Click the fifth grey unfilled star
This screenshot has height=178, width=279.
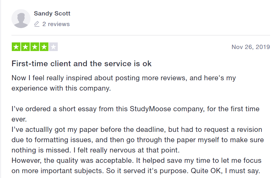pyautogui.click(x=53, y=47)
